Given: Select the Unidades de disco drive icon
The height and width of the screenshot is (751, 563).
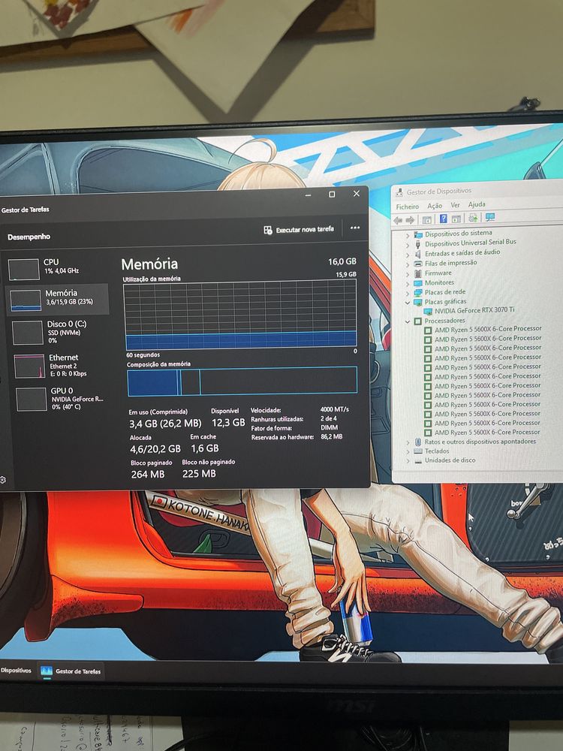Looking at the screenshot, I should 418,461.
